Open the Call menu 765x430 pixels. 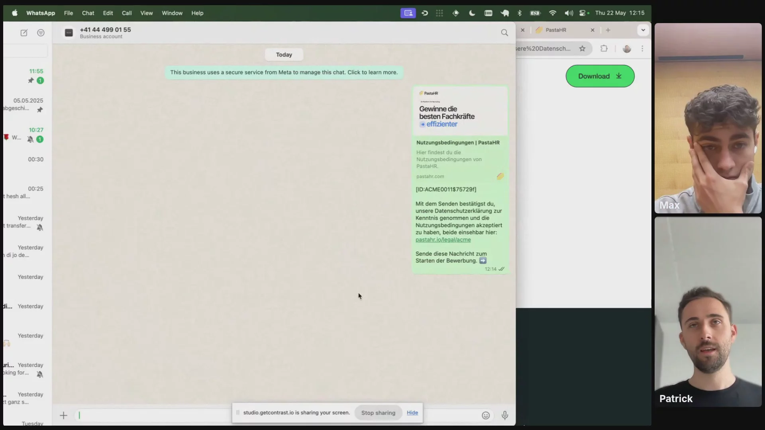pos(127,13)
